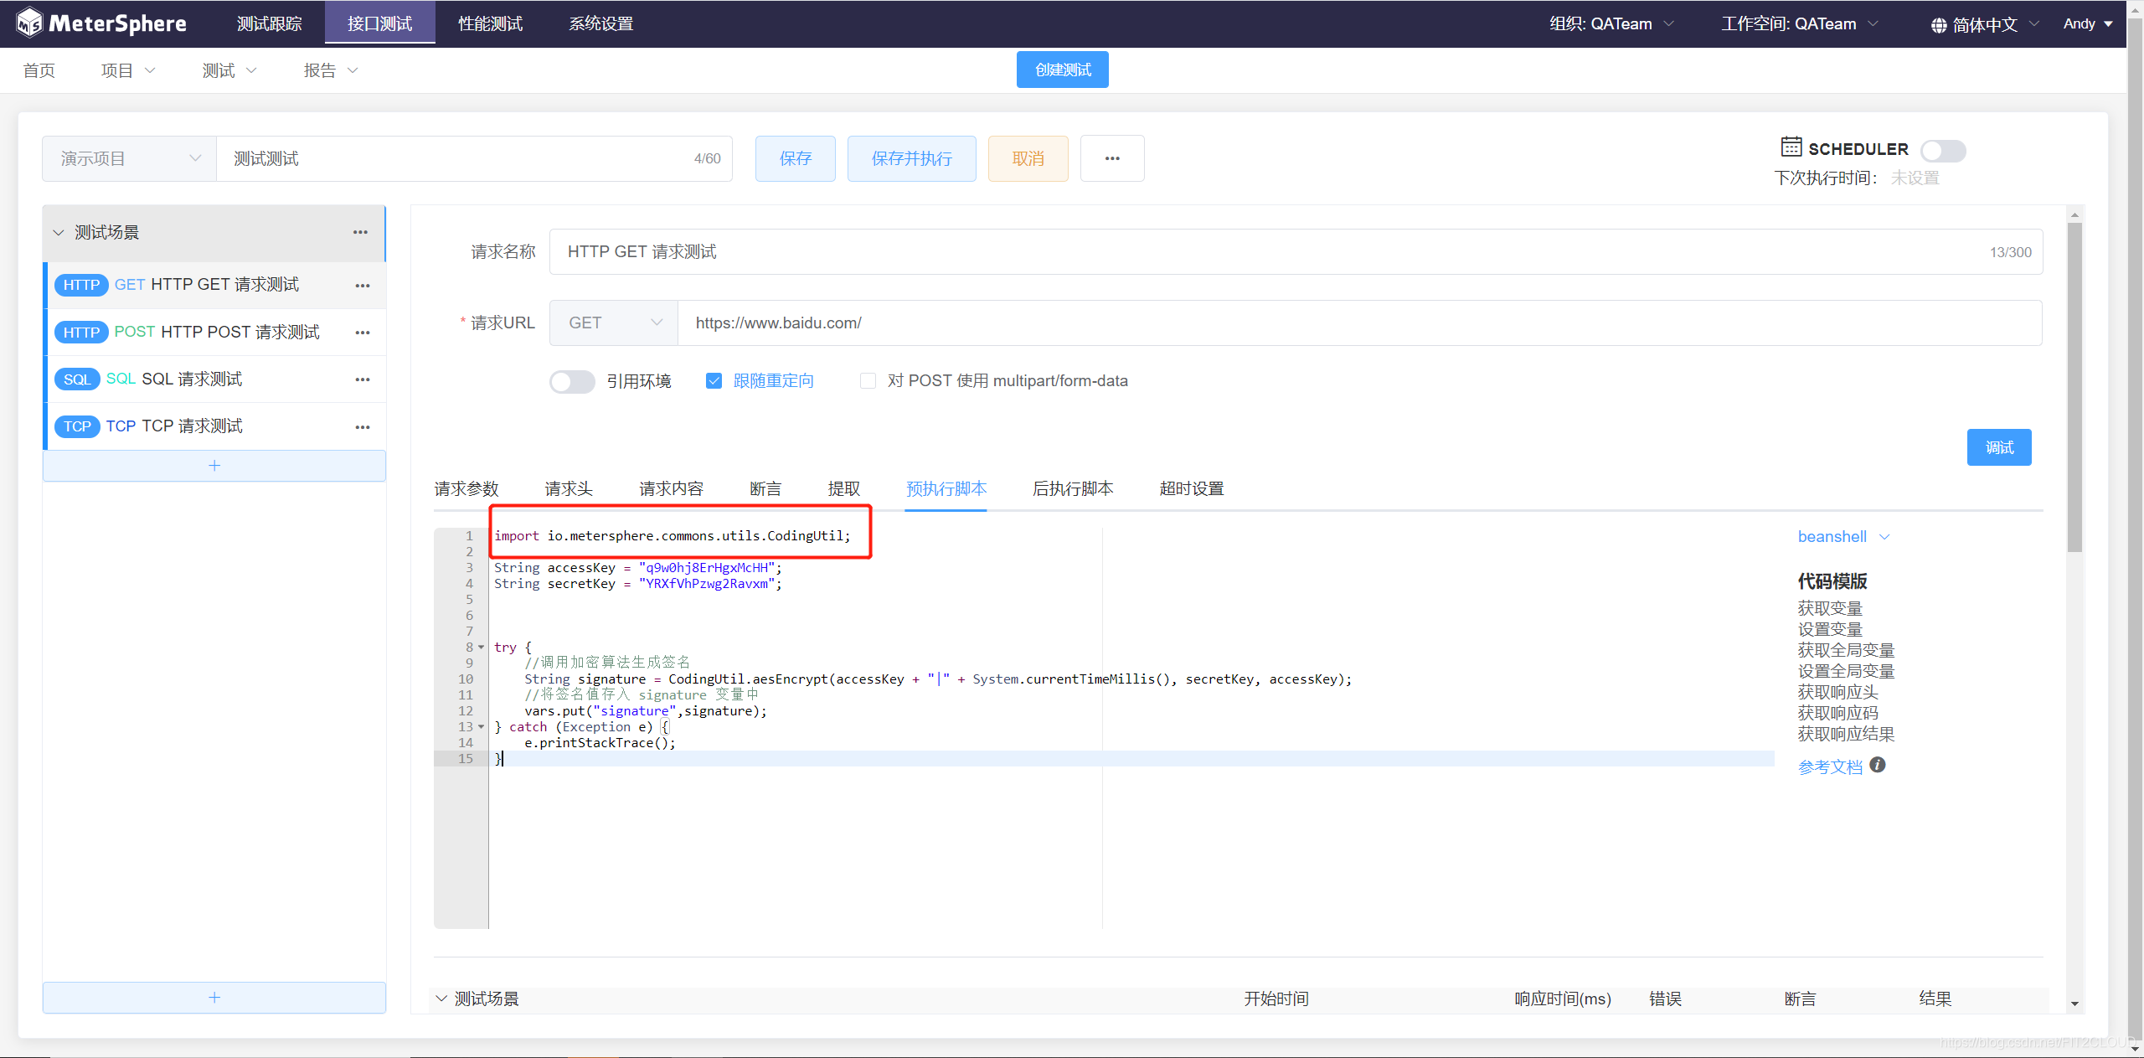Image resolution: width=2144 pixels, height=1058 pixels.
Task: Toggle the 引用环境 switch
Action: pos(572,381)
